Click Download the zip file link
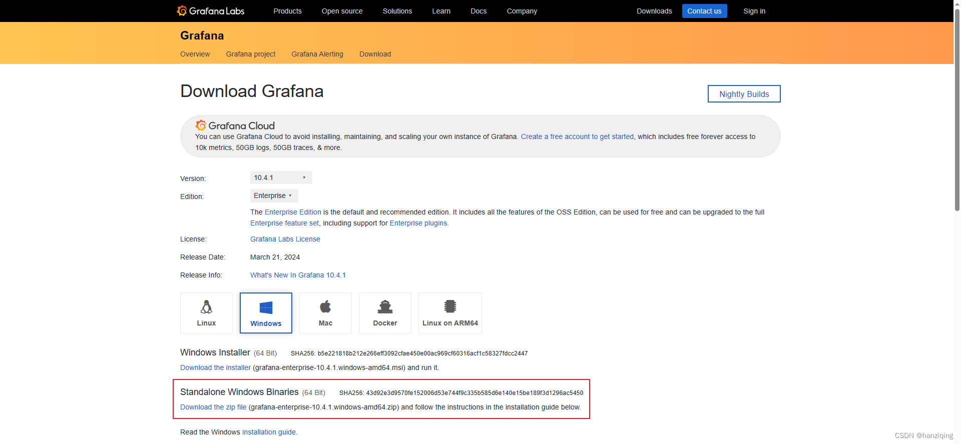Viewport: 961px width, 444px height. [x=213, y=407]
